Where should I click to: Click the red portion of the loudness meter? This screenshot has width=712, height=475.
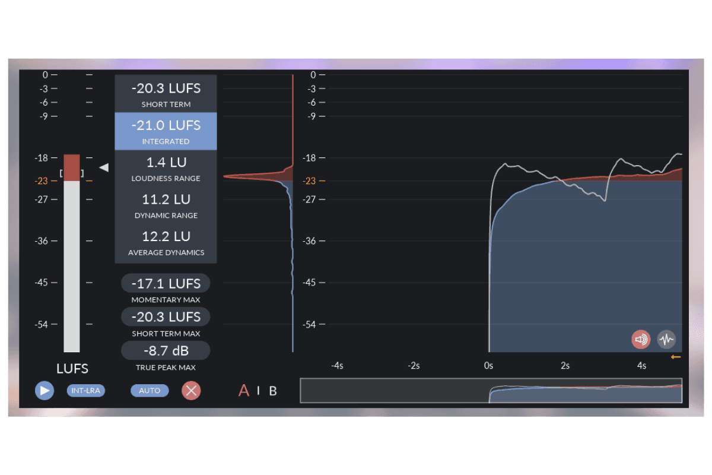72,167
